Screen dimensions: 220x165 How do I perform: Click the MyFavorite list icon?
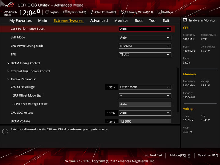tap(65, 12)
